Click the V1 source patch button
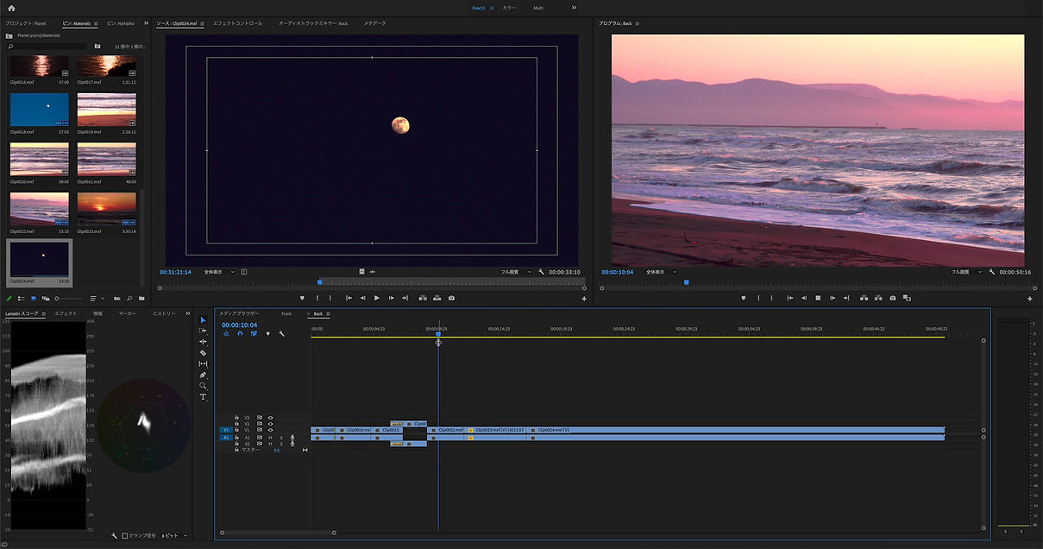This screenshot has height=549, width=1043. coord(226,430)
